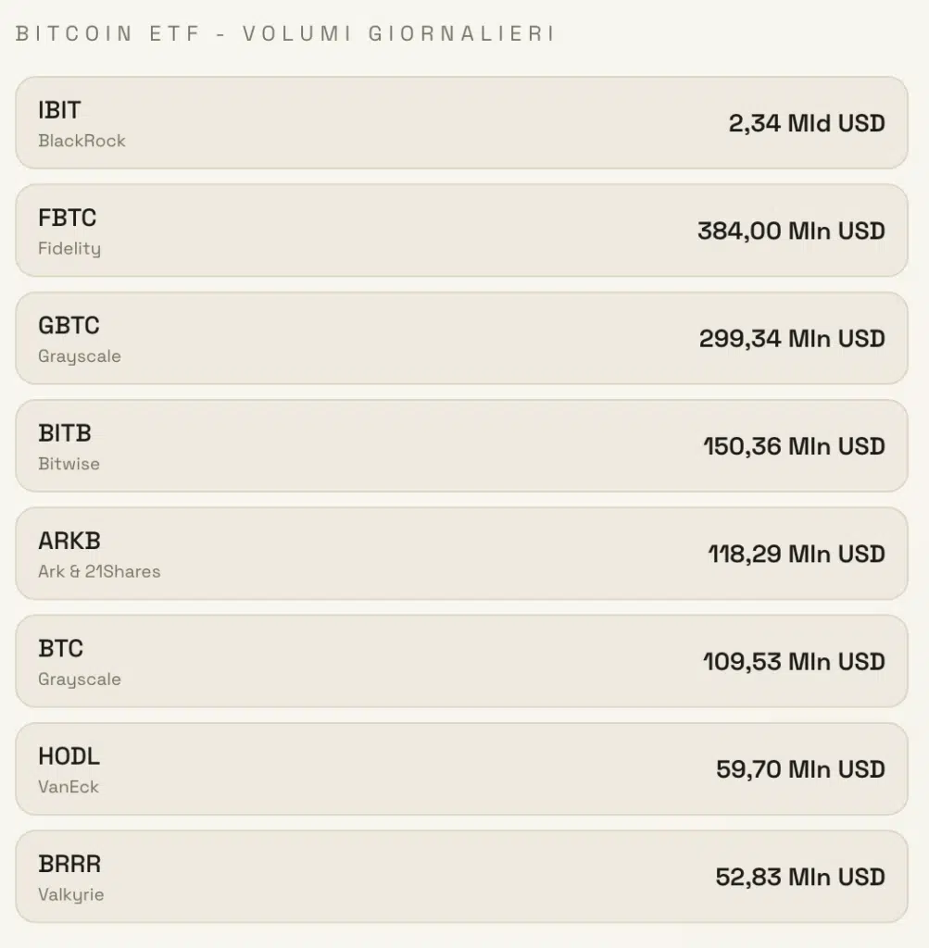Screen dimensions: 929x948
Task: Open the BITB ticker entry
Action: tap(65, 433)
